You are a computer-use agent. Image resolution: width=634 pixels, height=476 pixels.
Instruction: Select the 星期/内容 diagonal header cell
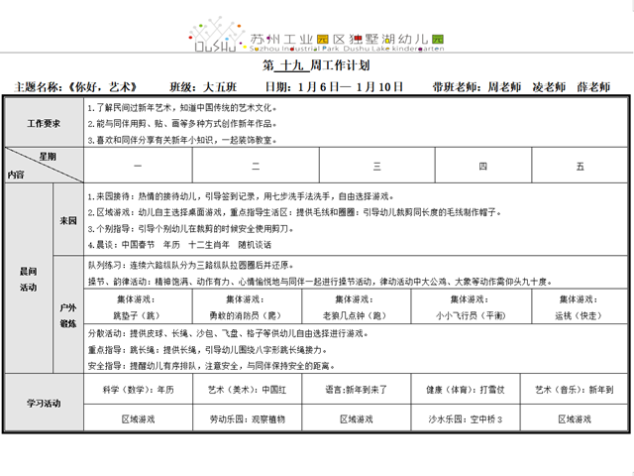coord(43,166)
